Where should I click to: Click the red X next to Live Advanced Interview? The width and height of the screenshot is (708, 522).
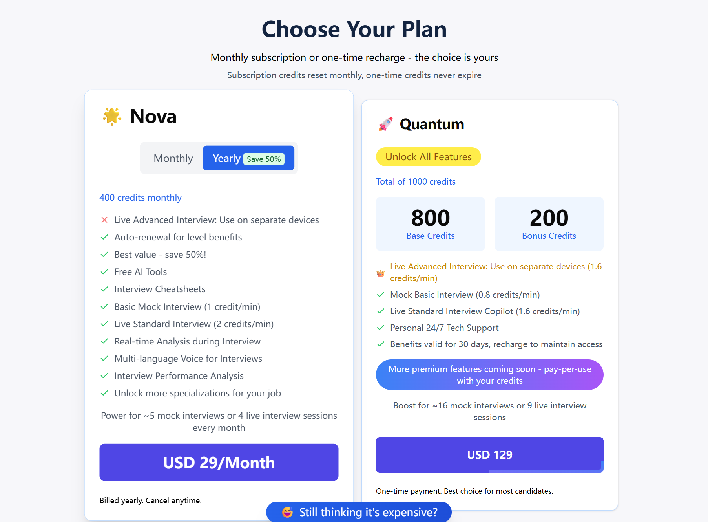pyautogui.click(x=104, y=220)
